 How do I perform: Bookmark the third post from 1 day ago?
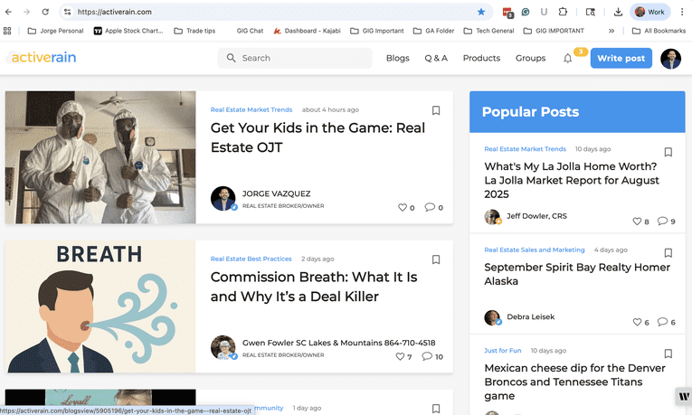click(436, 409)
